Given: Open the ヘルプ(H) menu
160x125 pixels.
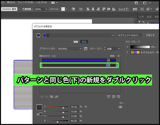Looking at the screenshot, I should pyautogui.click(x=41, y=2).
